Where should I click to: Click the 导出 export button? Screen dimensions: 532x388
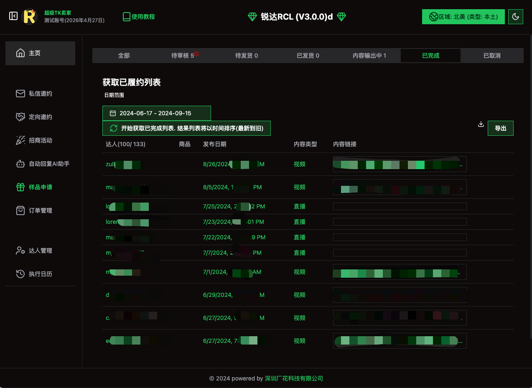(500, 128)
